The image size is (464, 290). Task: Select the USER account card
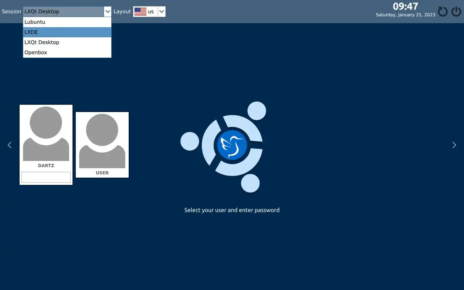pos(102,145)
